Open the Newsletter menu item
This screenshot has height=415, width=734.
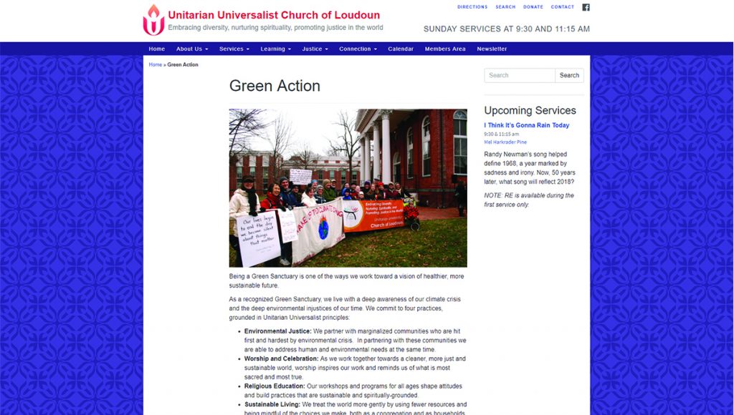[x=492, y=49]
